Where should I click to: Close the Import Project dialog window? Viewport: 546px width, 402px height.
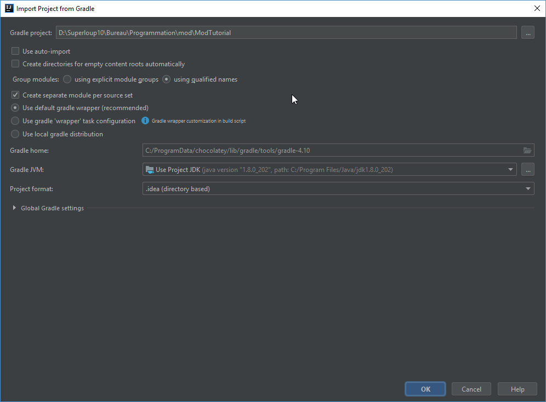coord(536,8)
